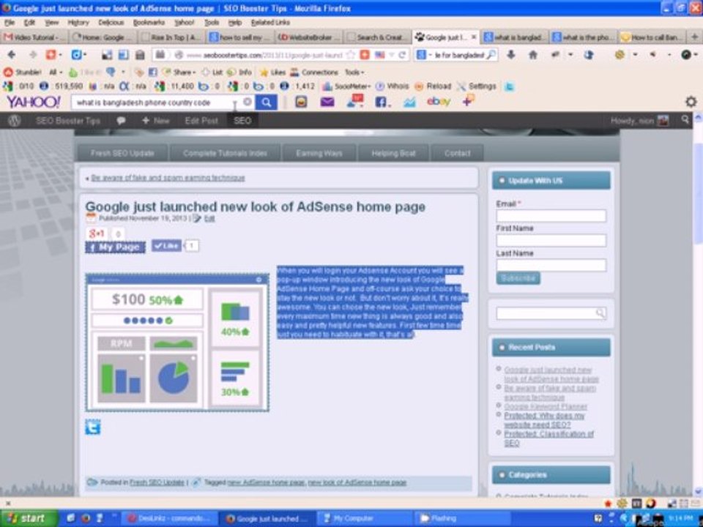This screenshot has width=703, height=527.
Task: Click the WordPress logo in admin bar
Action: tap(15, 121)
